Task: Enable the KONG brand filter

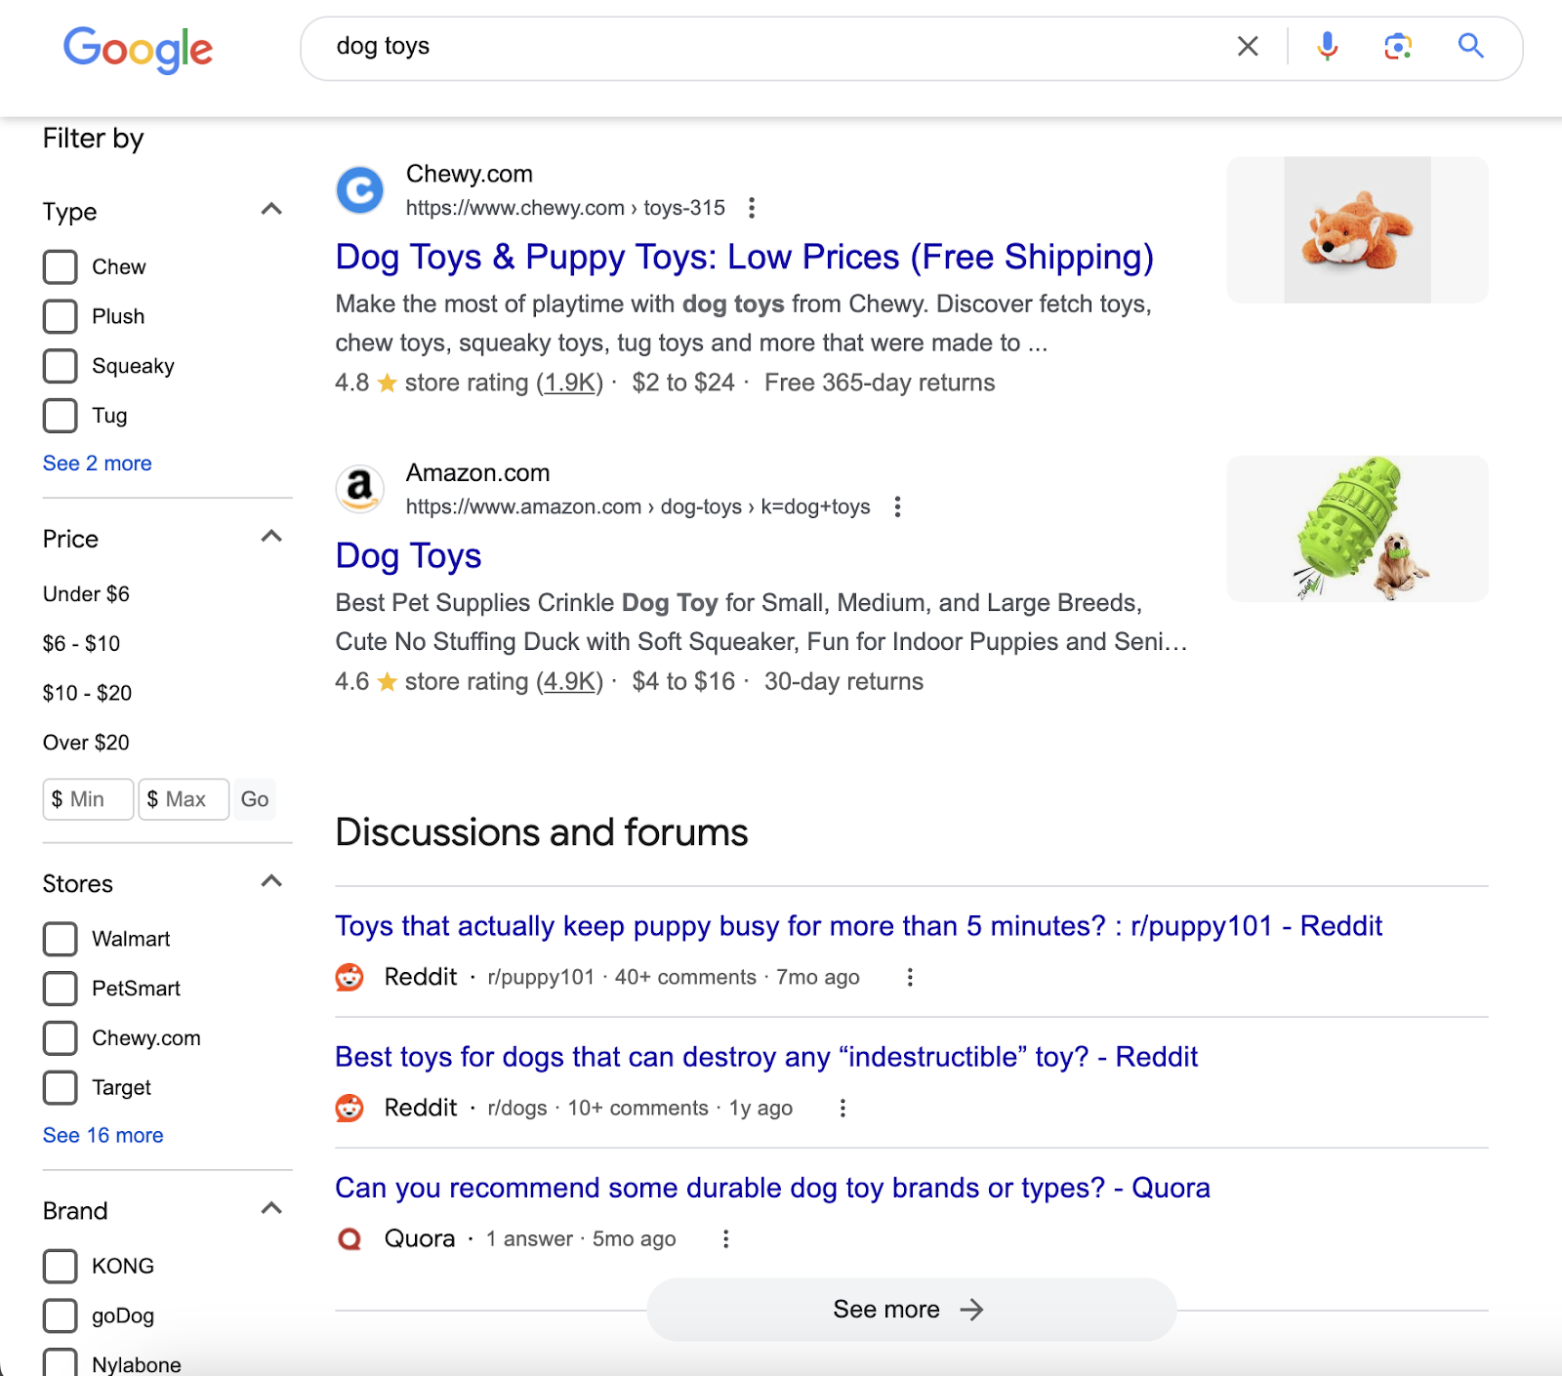Action: tap(61, 1266)
